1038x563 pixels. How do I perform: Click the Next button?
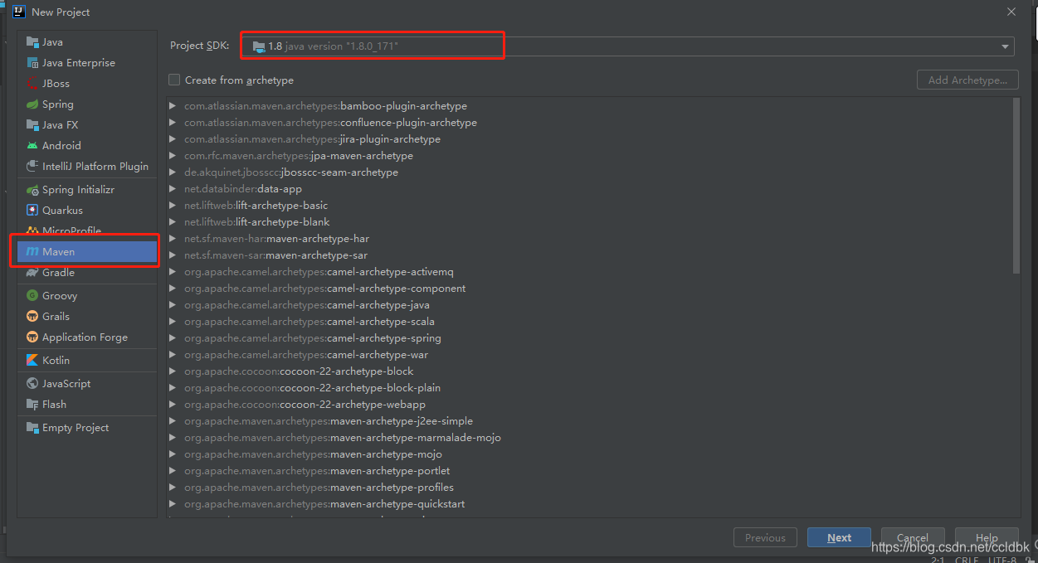839,537
